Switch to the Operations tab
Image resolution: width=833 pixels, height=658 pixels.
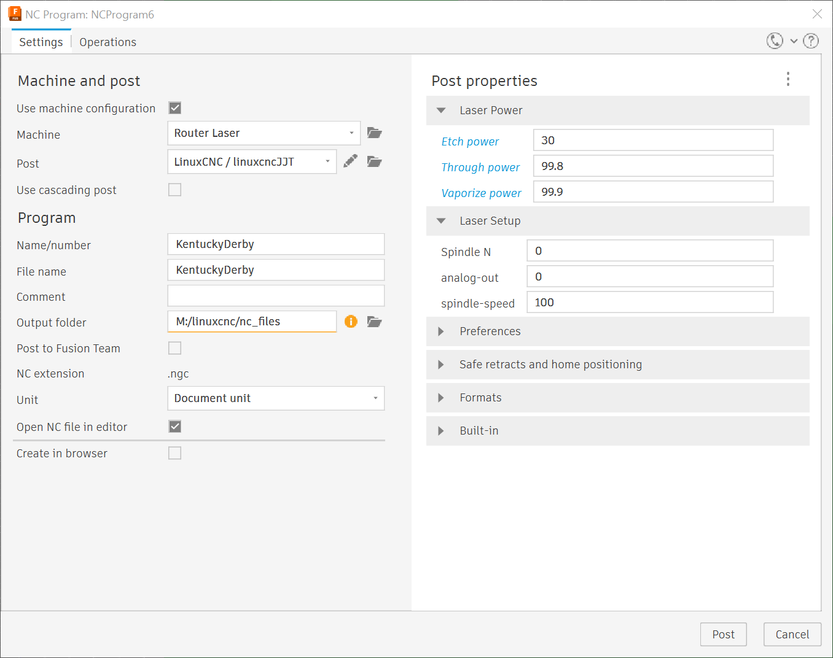tap(108, 42)
